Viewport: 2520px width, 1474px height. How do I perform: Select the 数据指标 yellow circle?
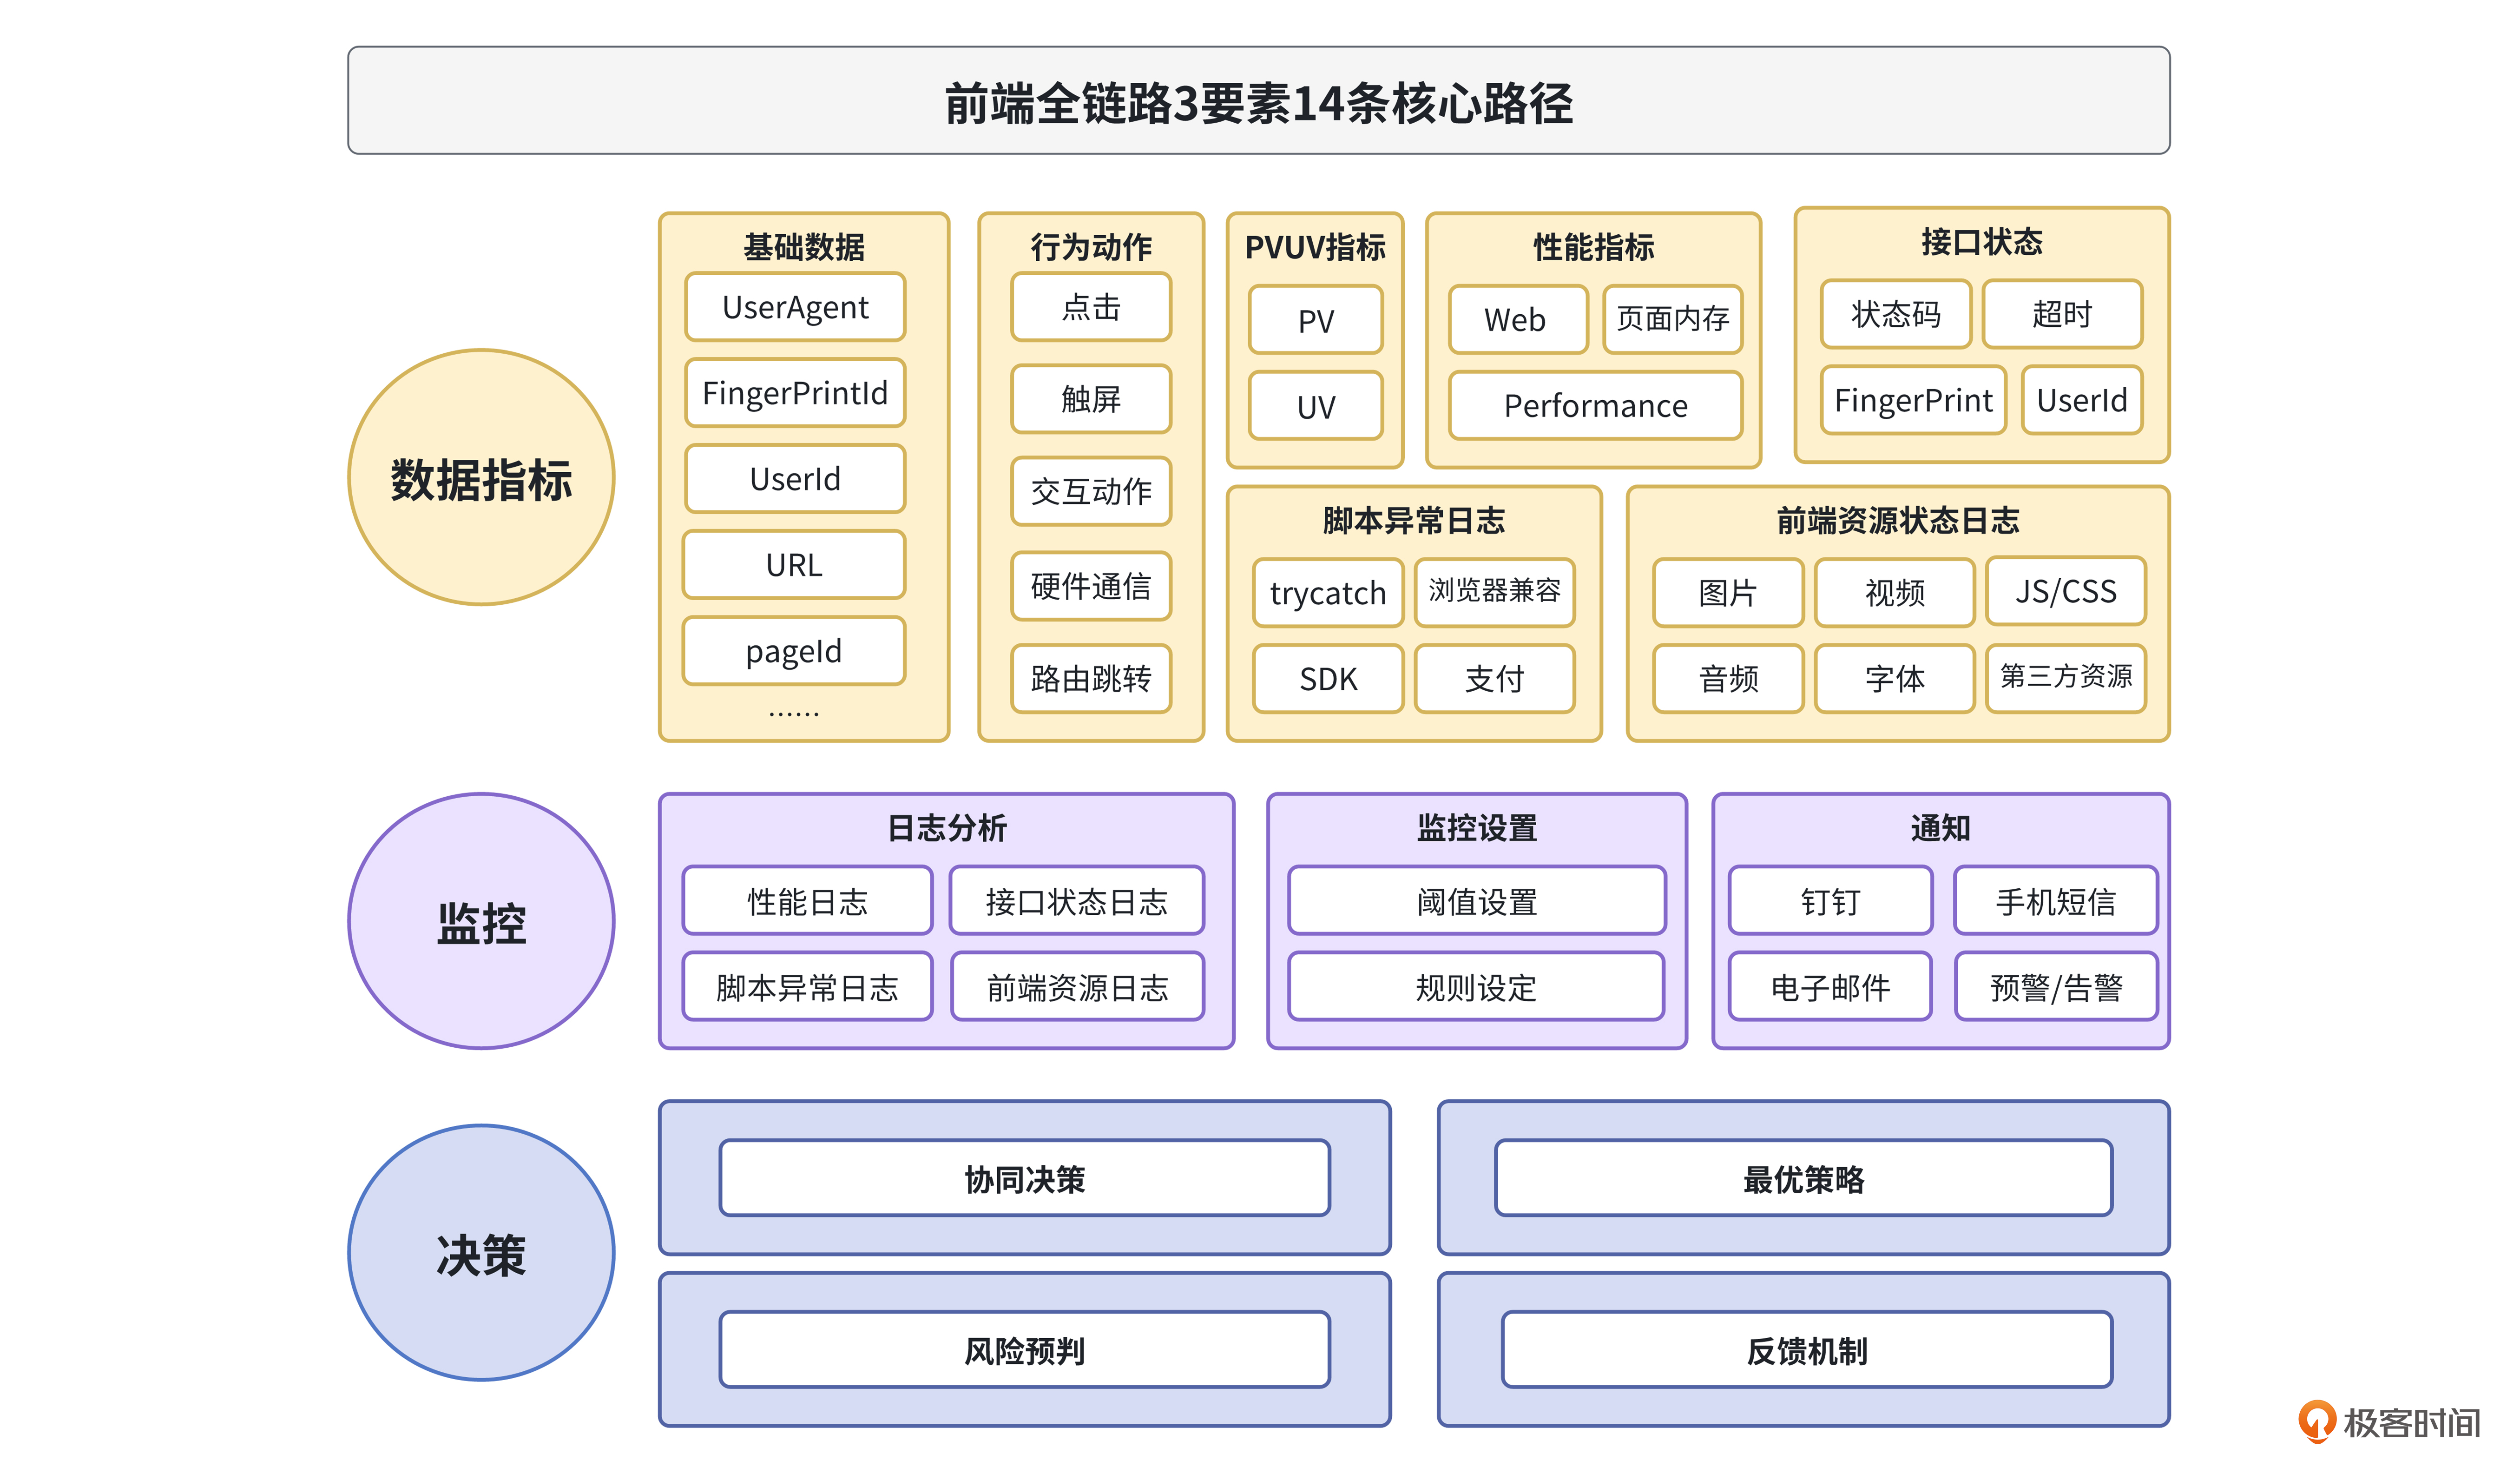[481, 478]
